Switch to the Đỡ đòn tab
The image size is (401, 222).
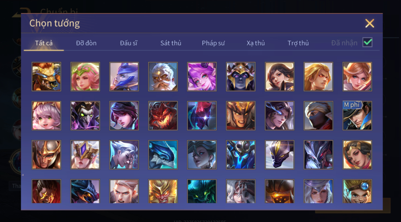pos(86,43)
